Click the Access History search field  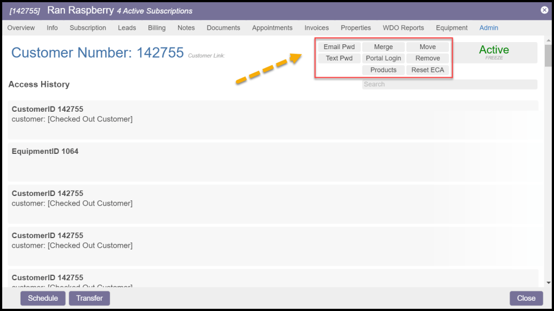pos(449,84)
